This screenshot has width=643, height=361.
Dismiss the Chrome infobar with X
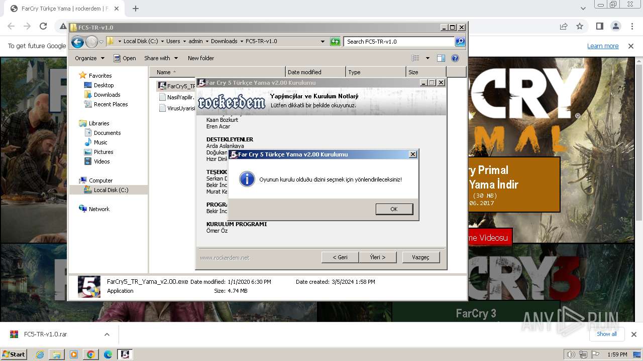coord(631,46)
